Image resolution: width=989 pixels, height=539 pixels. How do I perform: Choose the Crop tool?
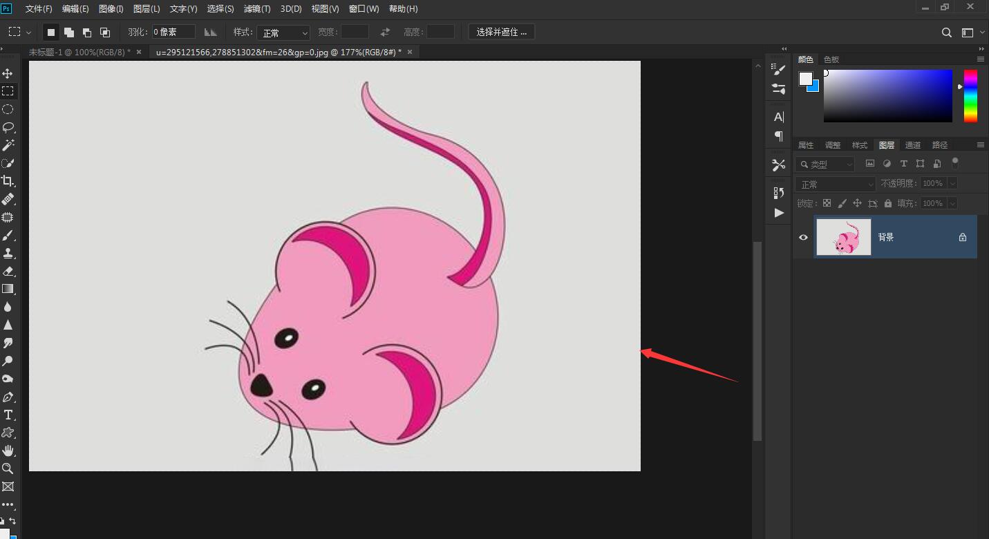coord(8,181)
